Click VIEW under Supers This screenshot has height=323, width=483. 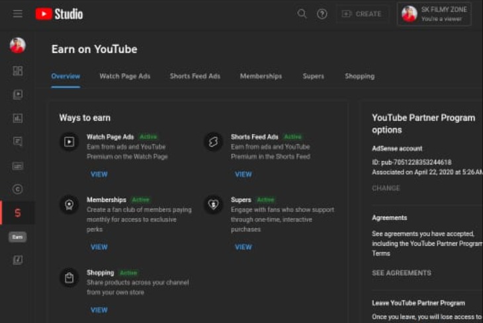point(243,247)
